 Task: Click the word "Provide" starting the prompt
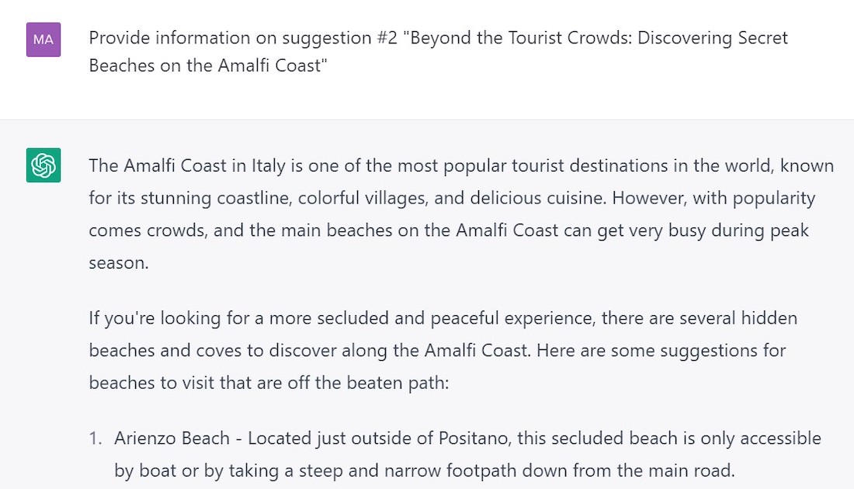(120, 38)
